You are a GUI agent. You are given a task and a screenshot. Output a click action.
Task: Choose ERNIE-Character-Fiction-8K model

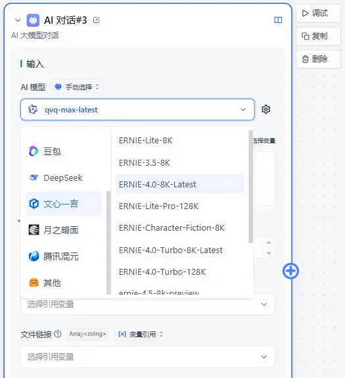point(180,228)
